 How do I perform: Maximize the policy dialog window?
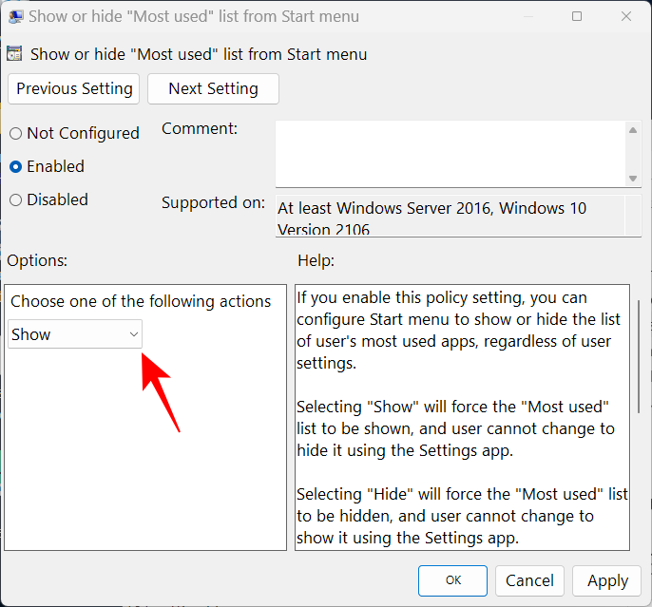(577, 16)
